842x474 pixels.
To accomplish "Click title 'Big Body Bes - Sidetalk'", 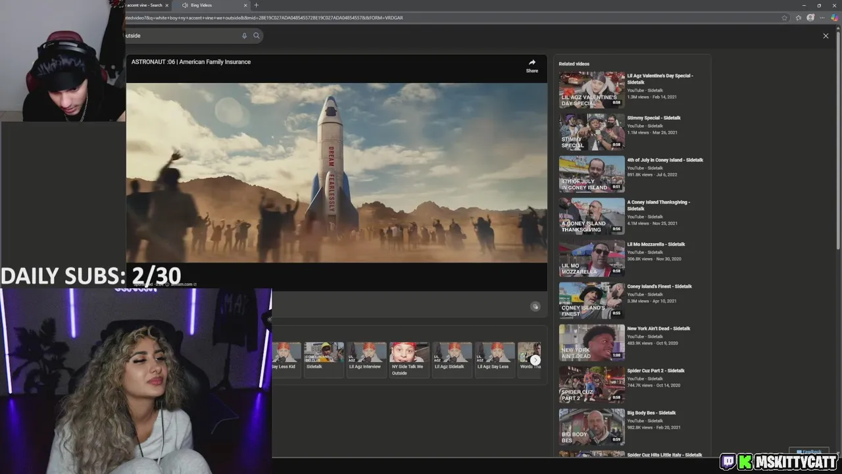I will (651, 413).
